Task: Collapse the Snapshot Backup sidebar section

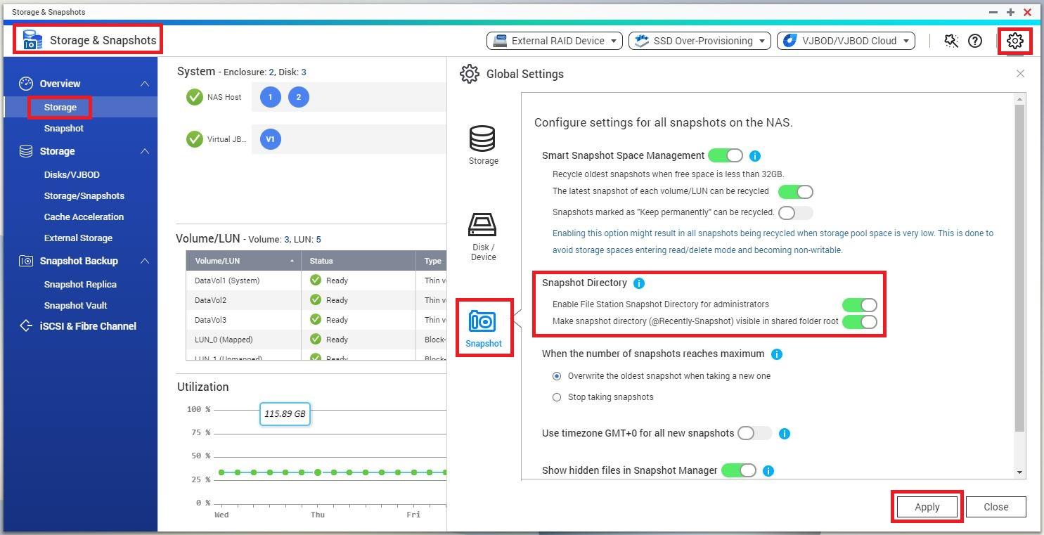Action: click(144, 261)
